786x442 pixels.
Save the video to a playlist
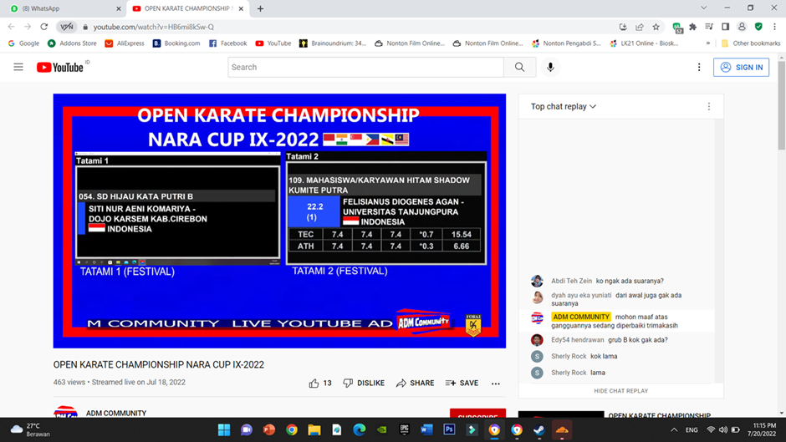tap(462, 383)
